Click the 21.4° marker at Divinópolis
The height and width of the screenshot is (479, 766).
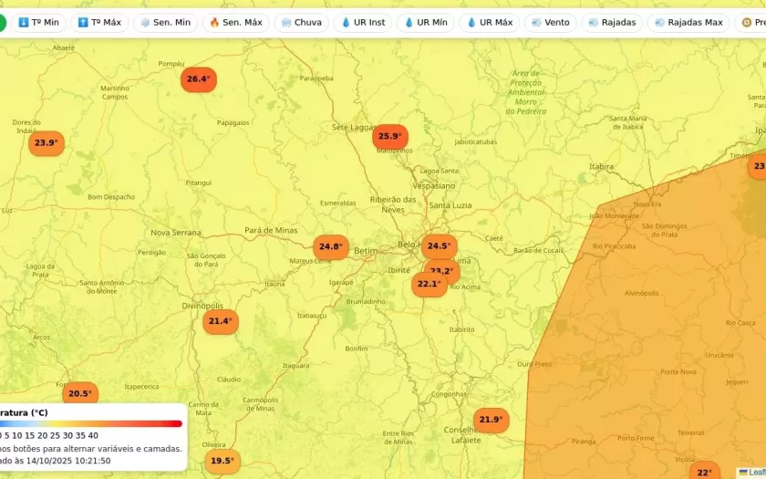click(220, 321)
